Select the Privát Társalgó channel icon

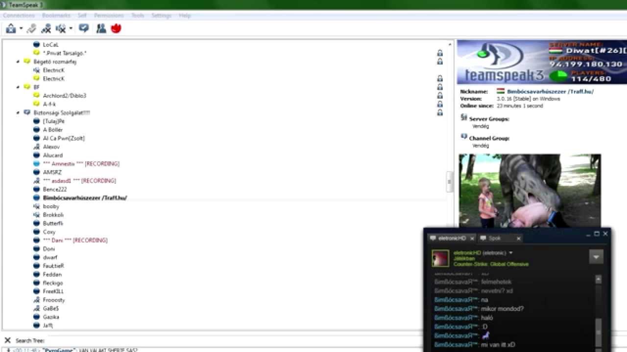[36, 53]
